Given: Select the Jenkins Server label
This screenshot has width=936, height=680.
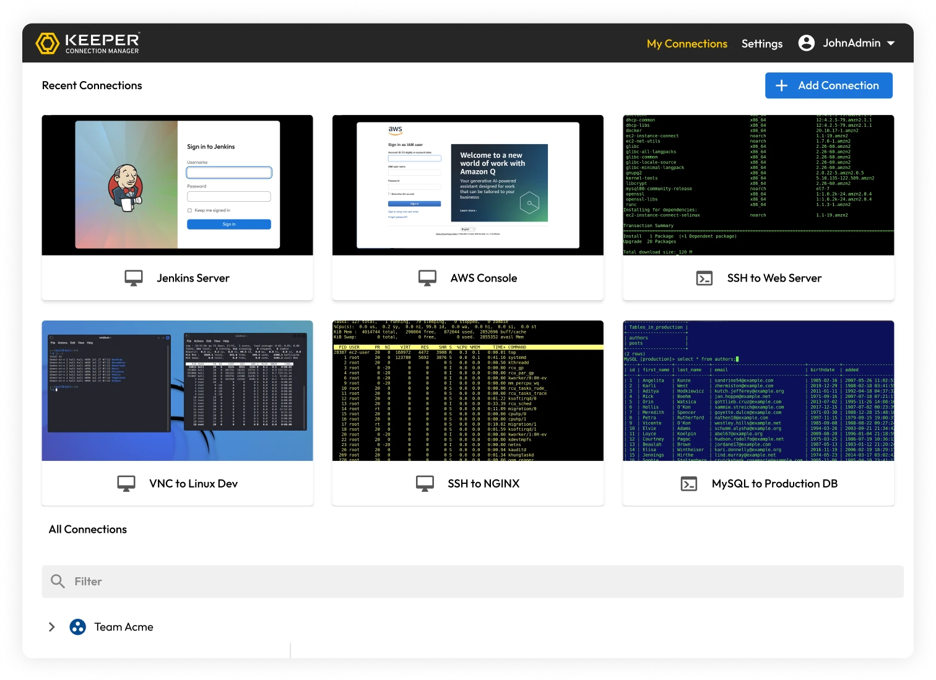Looking at the screenshot, I should [x=193, y=278].
